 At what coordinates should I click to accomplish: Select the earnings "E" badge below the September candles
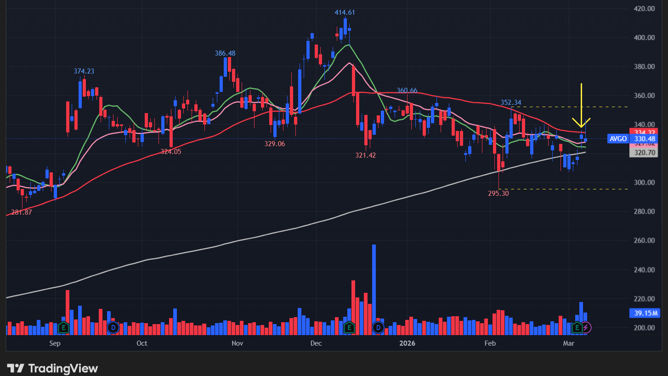click(63, 328)
